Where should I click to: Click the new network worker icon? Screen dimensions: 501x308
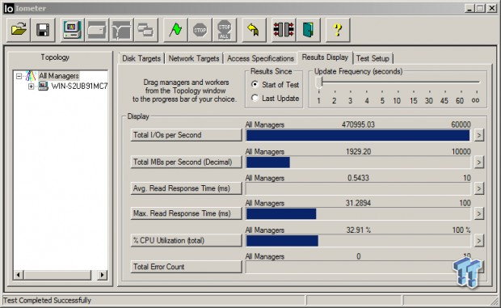coord(121,30)
